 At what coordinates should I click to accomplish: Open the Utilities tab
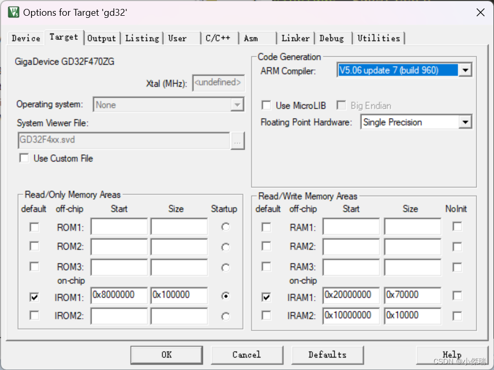pyautogui.click(x=379, y=38)
